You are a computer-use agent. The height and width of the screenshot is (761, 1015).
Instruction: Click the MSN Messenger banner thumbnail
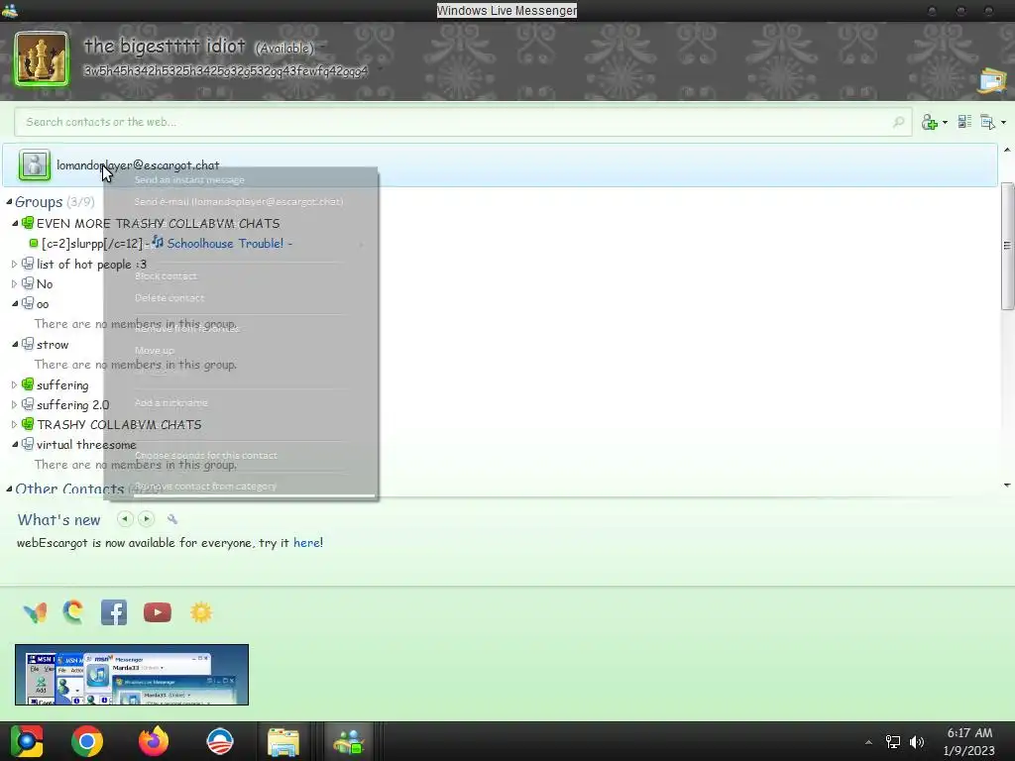coord(132,674)
